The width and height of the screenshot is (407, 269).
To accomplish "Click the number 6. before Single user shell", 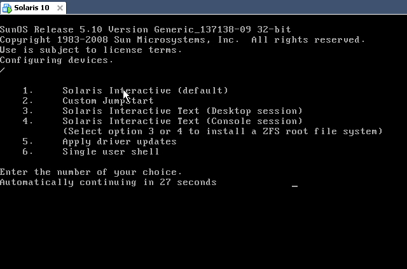I will 27,151.
